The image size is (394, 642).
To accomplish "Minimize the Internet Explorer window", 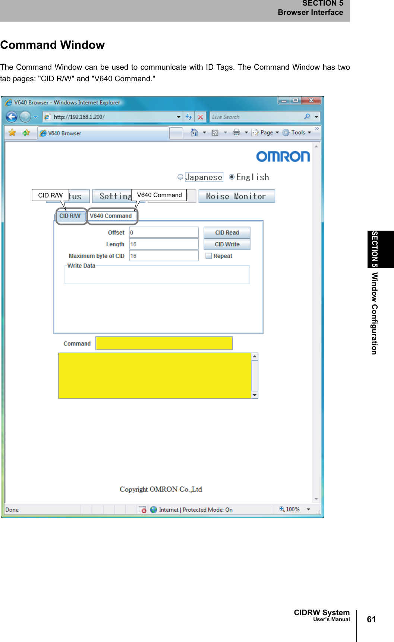I will [x=284, y=101].
